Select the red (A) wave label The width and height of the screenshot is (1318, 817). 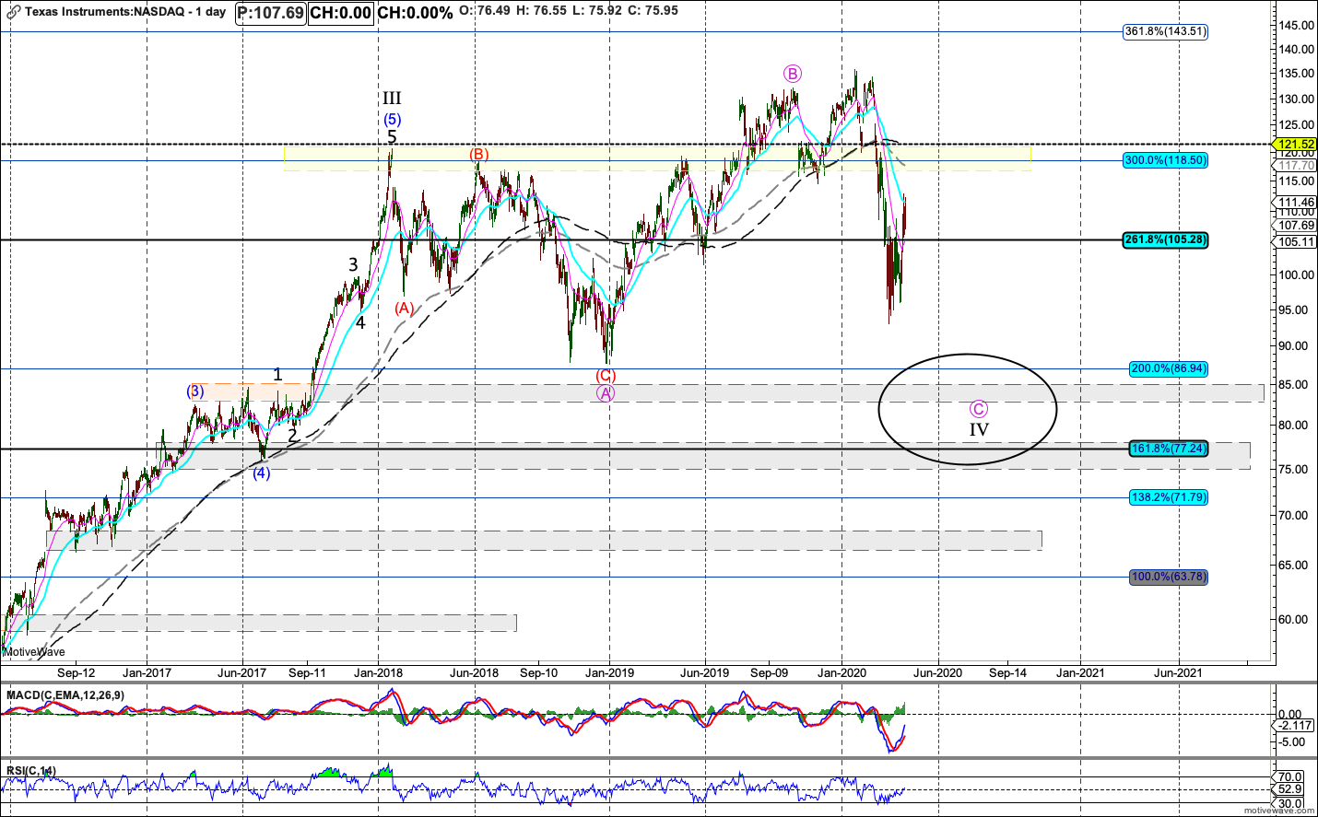tap(404, 309)
